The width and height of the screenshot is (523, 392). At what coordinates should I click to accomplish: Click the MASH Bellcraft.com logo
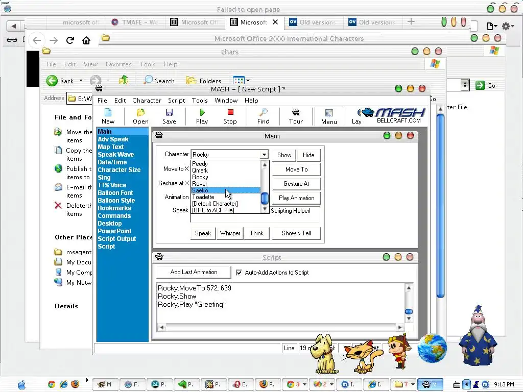coord(395,115)
